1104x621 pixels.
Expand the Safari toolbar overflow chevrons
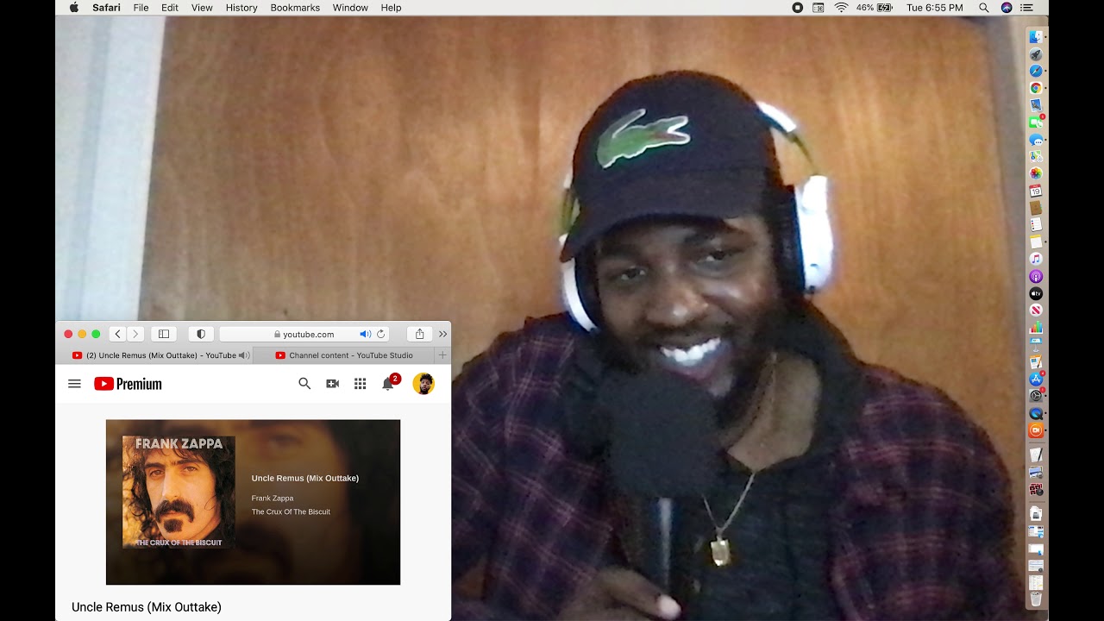442,334
